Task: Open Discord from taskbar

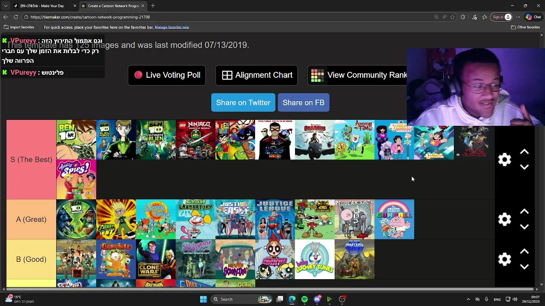Action: point(317,299)
